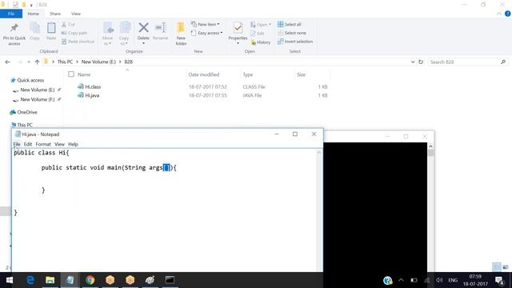Viewport: 512px width, 288px height.
Task: Go up one folder level arrow
Action: tap(37, 62)
